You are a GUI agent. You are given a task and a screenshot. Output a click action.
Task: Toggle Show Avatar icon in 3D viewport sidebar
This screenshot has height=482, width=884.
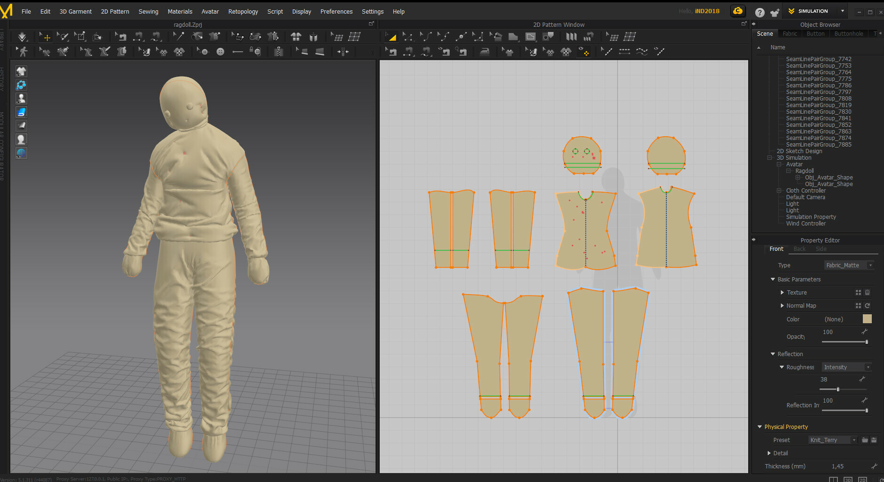pyautogui.click(x=21, y=98)
